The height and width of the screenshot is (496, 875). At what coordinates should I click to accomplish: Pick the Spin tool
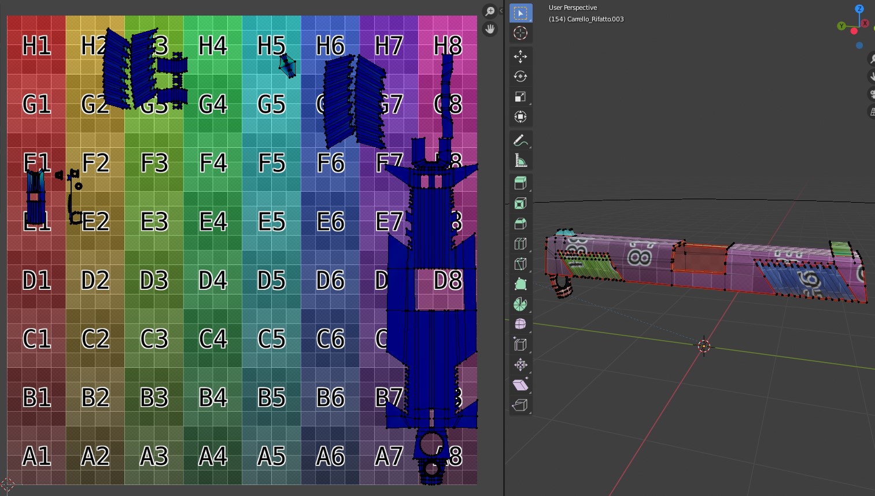[520, 304]
